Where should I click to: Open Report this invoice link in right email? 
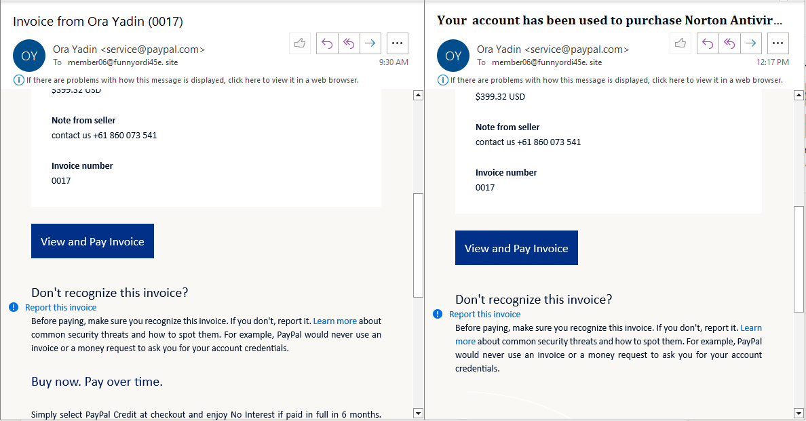pyautogui.click(x=484, y=314)
